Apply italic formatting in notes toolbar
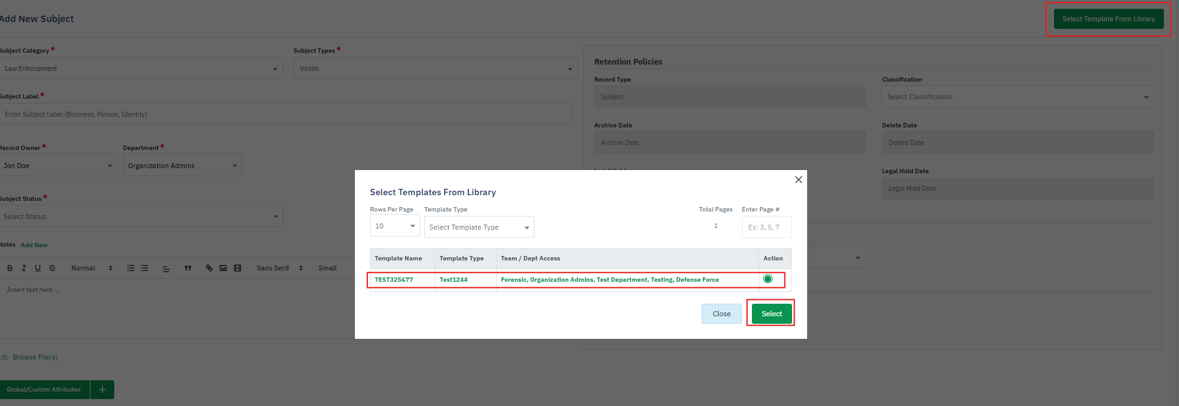Viewport: 1179px width, 406px height. click(x=24, y=268)
